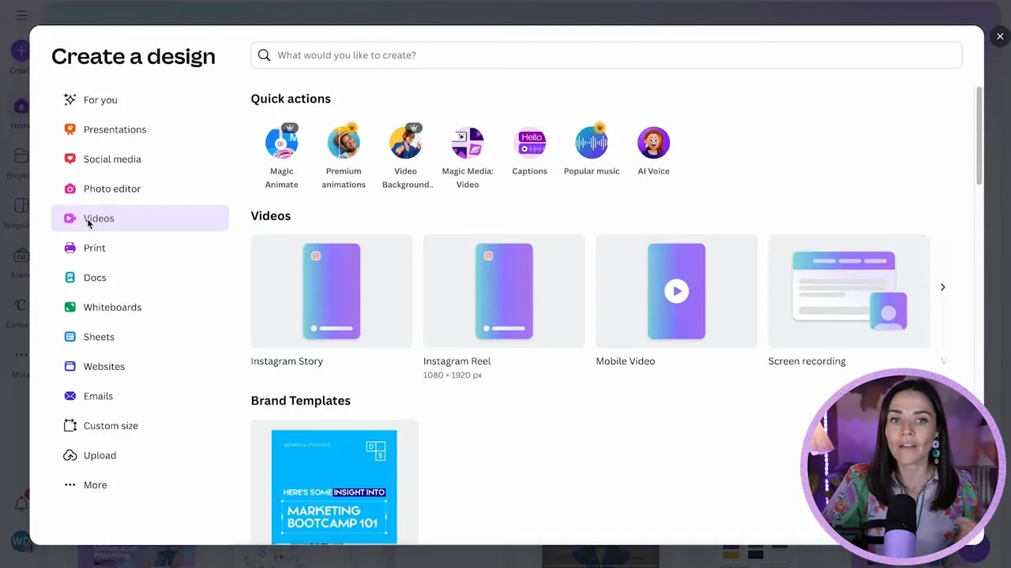The width and height of the screenshot is (1011, 568).
Task: Click the Home icon in left navigation
Action: pyautogui.click(x=20, y=106)
